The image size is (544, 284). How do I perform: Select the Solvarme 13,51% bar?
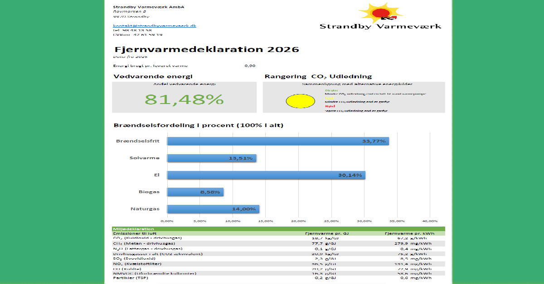(212, 158)
